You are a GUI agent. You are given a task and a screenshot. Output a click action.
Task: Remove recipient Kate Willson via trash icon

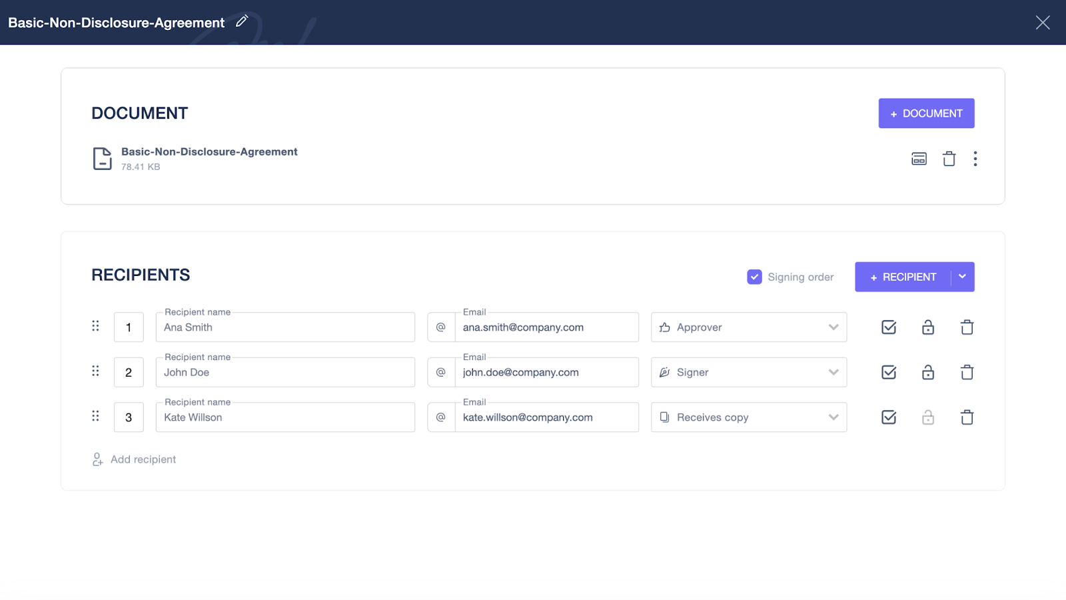[967, 417]
